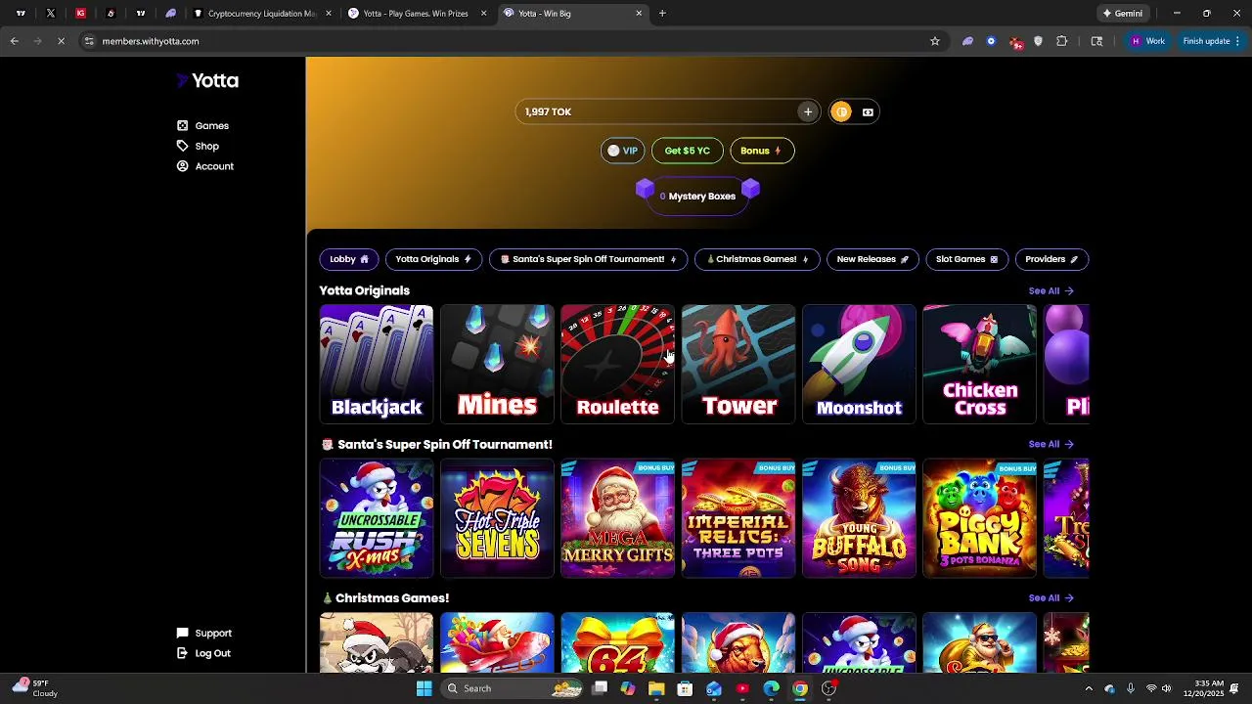See All Yotta Originals games
This screenshot has height=704, width=1252.
(x=1051, y=290)
